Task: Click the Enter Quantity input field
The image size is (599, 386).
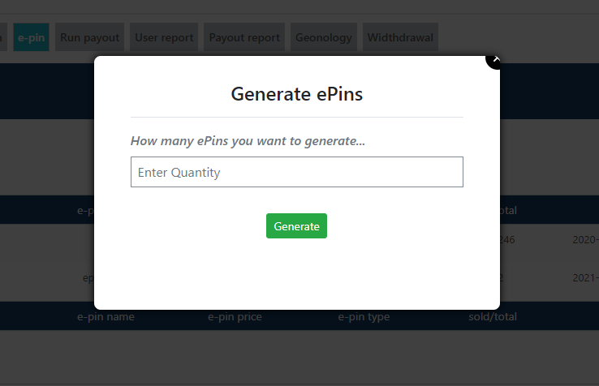Action: point(296,172)
